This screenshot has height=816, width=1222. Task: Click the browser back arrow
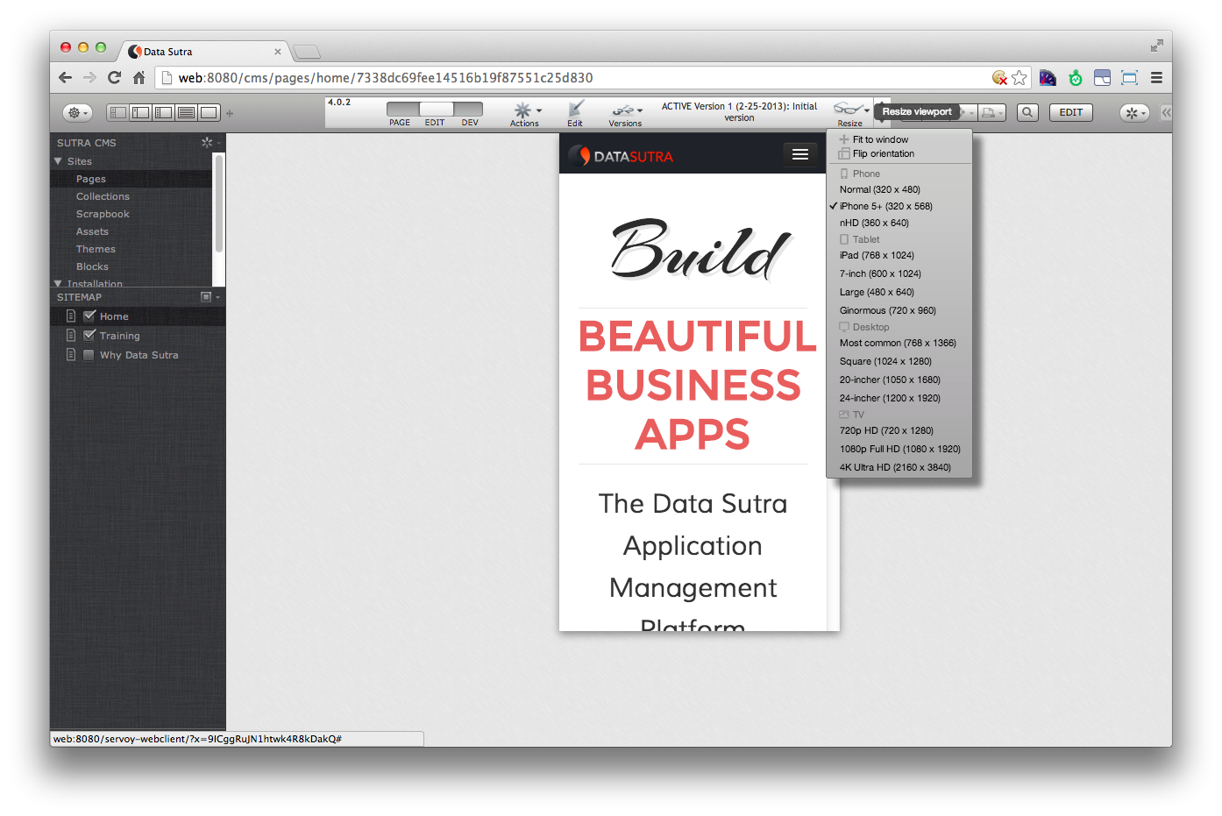tap(65, 77)
